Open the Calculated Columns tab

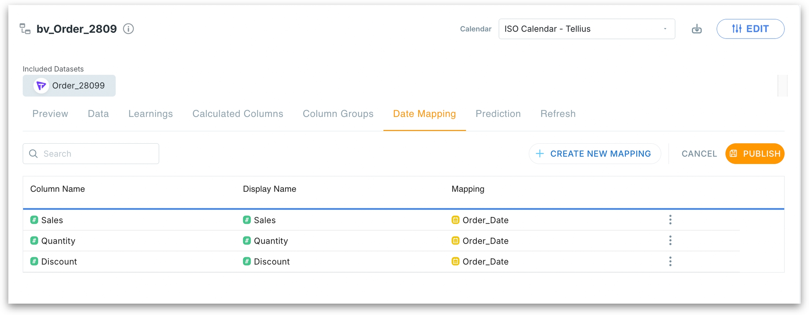pos(238,114)
